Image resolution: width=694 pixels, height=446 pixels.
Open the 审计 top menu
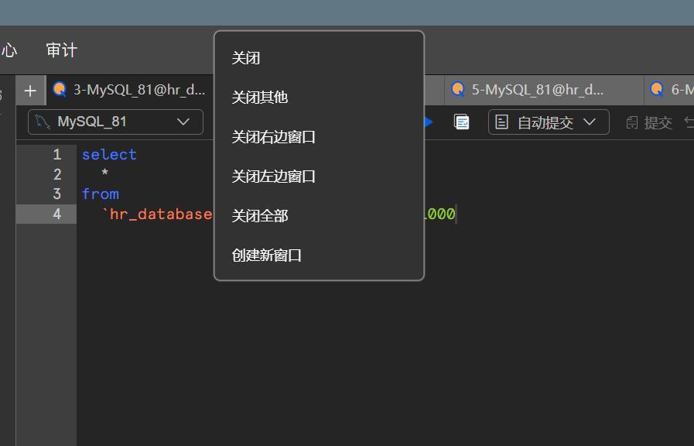62,50
